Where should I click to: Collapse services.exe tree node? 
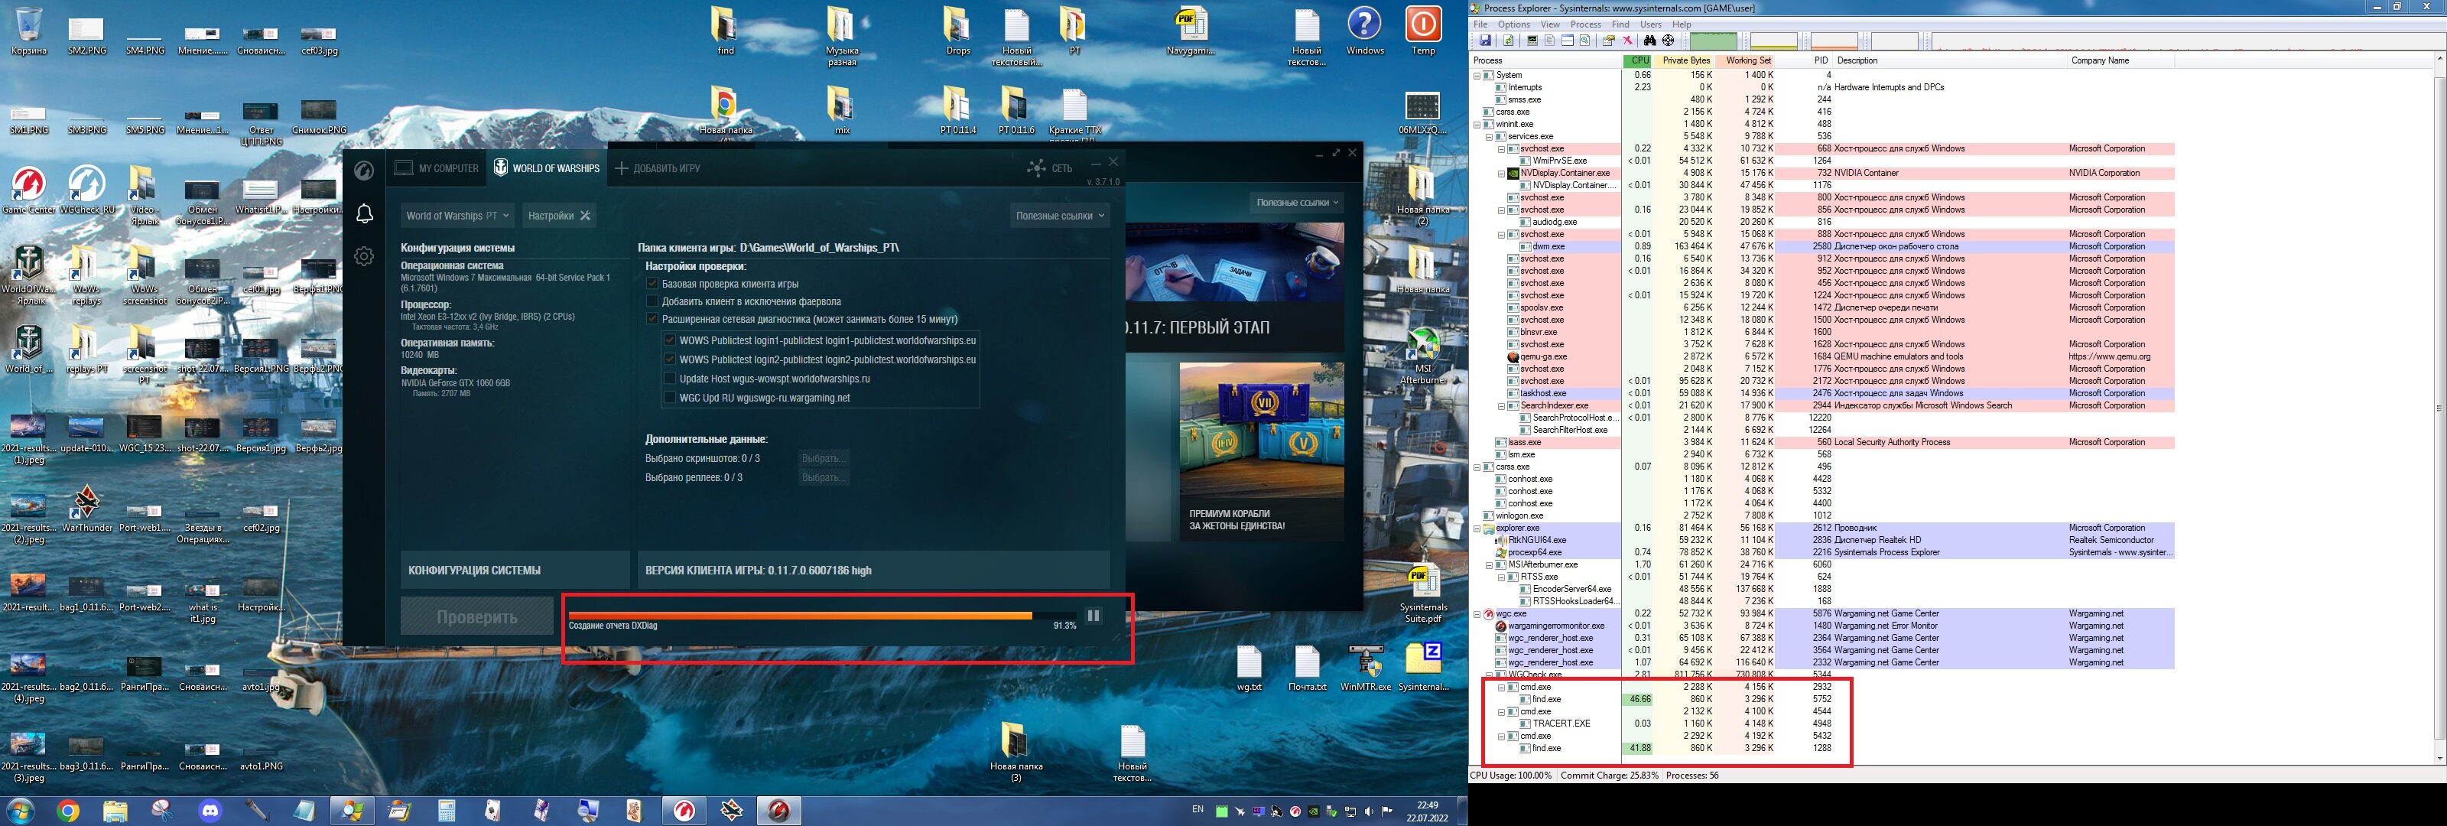(1490, 137)
